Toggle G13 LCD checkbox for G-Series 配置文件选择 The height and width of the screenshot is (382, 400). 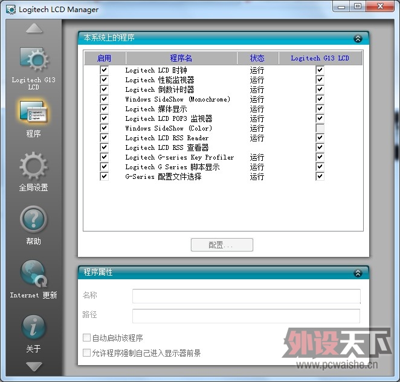pyautogui.click(x=320, y=176)
